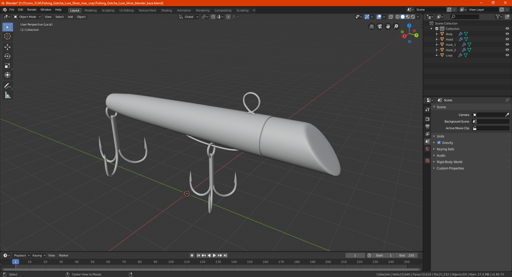Select the Scale tool
The height and width of the screenshot is (277, 512).
[7, 66]
